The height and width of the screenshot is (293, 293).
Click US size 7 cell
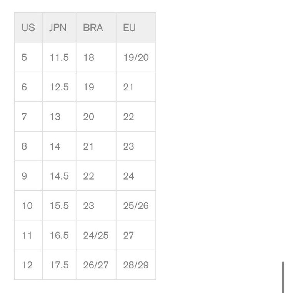[x=24, y=117]
